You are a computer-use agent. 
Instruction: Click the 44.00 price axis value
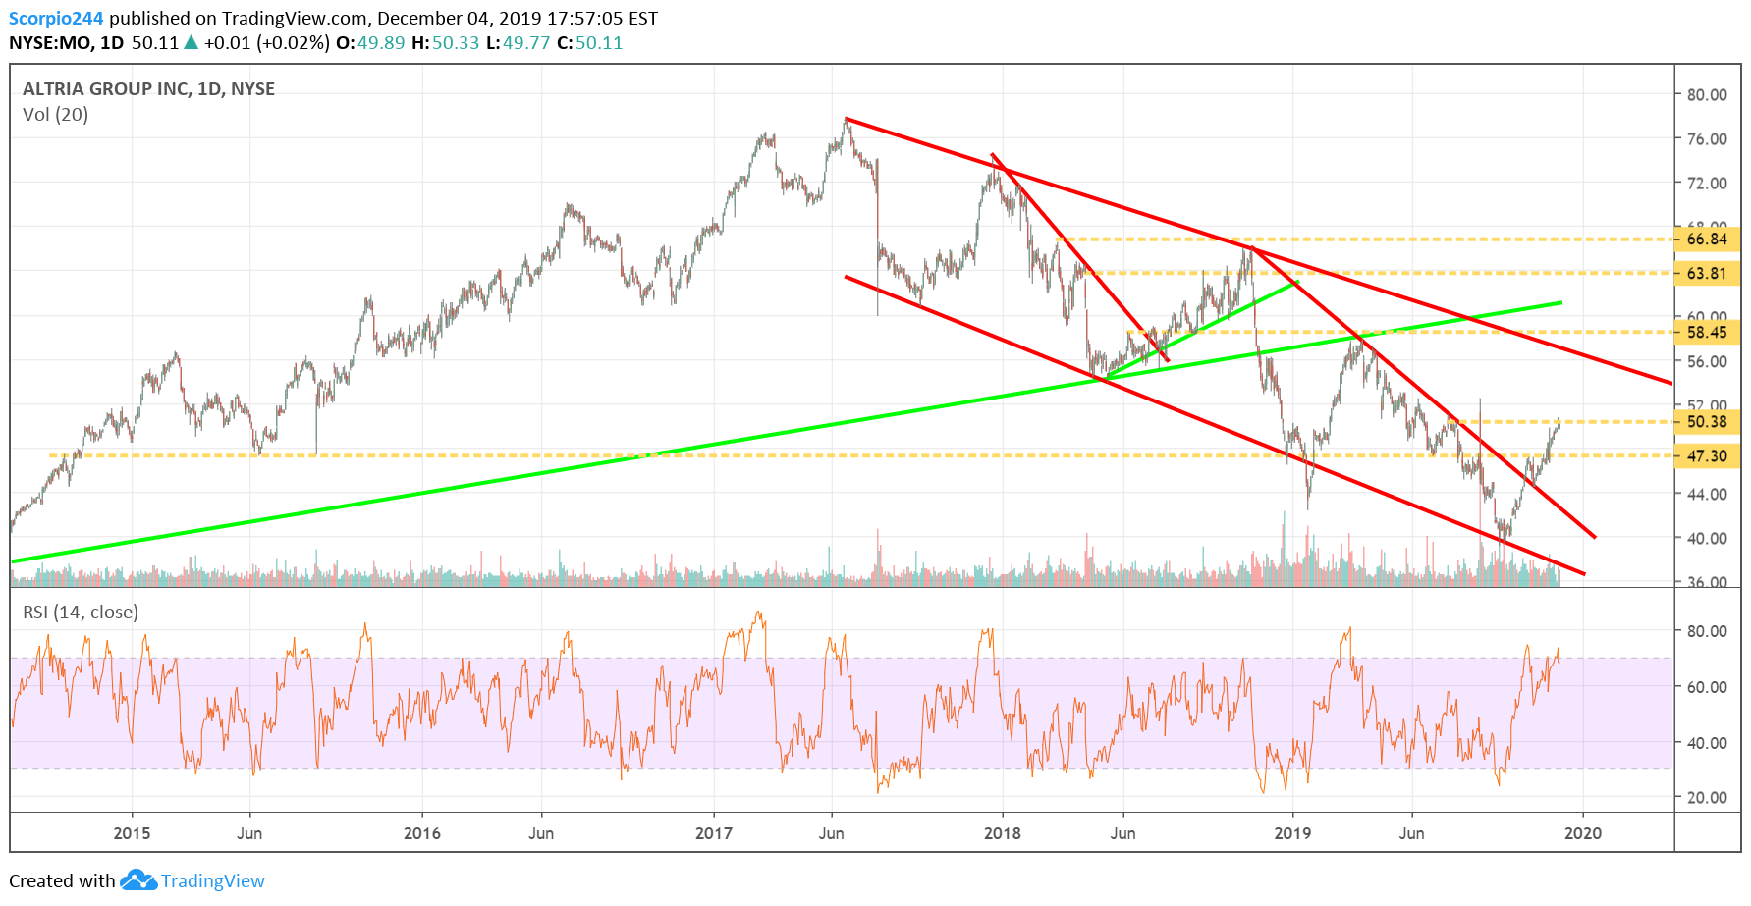pos(1707,495)
